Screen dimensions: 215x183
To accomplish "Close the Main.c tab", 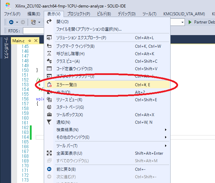I will 35,41.
